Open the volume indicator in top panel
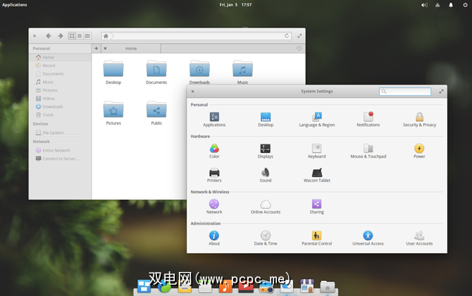 [425, 5]
